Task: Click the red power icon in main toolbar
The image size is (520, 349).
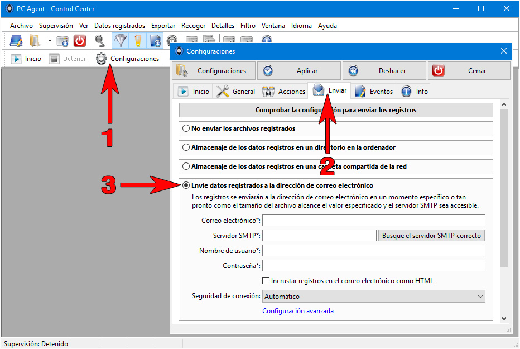Action: 80,41
